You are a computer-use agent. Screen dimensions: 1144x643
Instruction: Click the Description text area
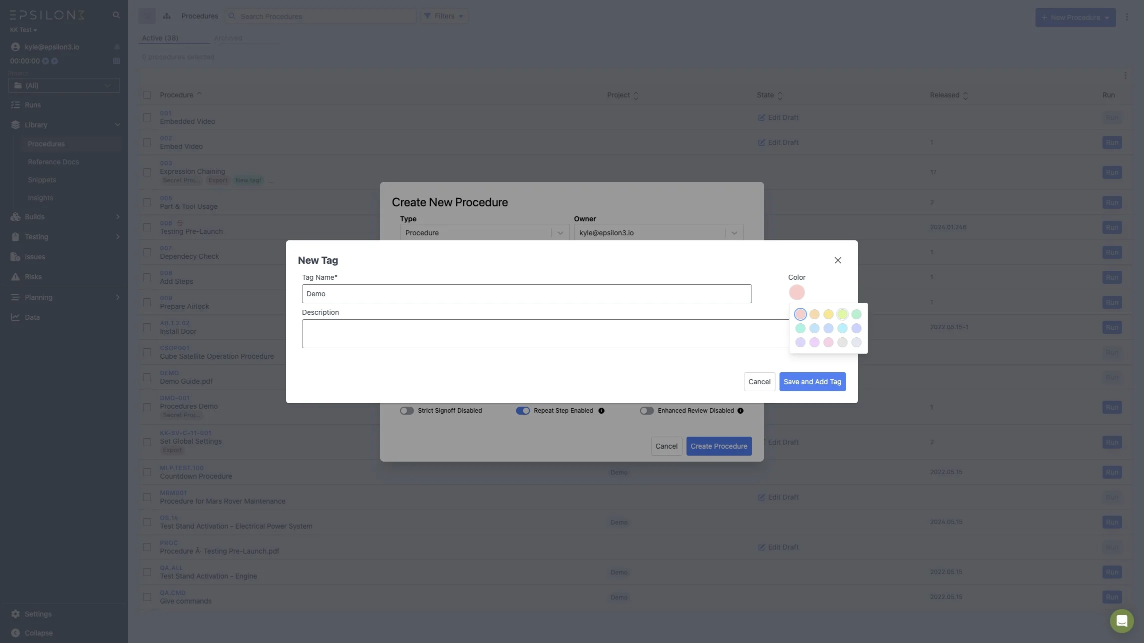click(x=545, y=334)
